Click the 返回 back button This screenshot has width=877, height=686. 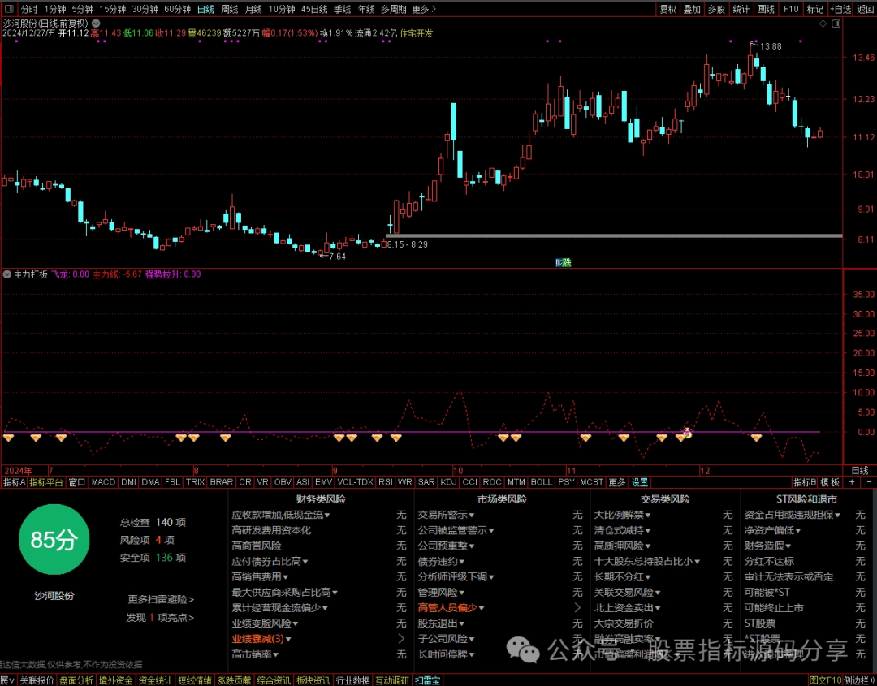tap(866, 10)
